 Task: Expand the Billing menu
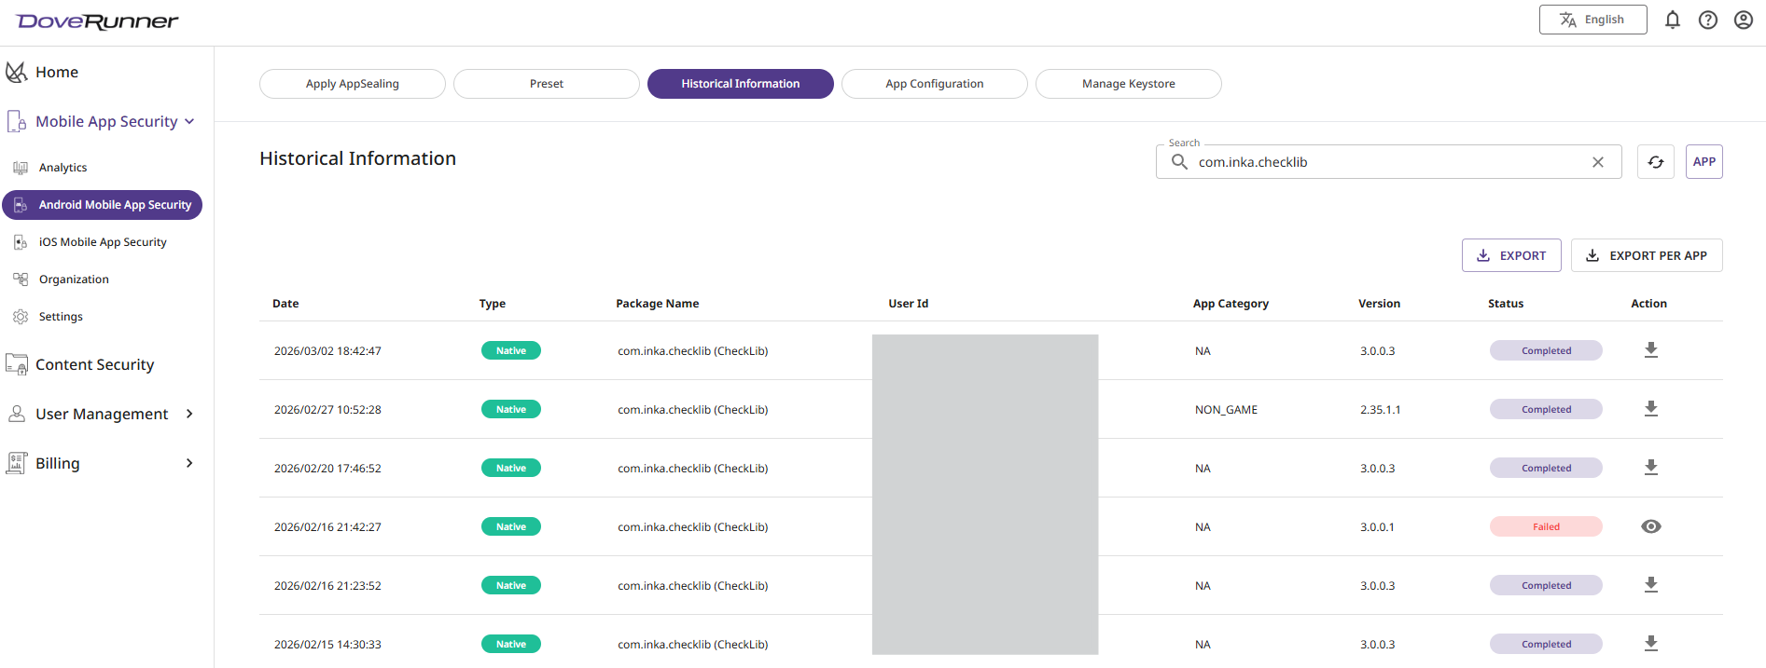click(x=189, y=463)
